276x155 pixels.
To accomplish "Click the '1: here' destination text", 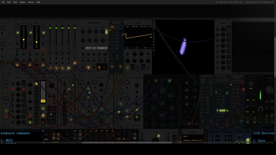I will point(259,141).
